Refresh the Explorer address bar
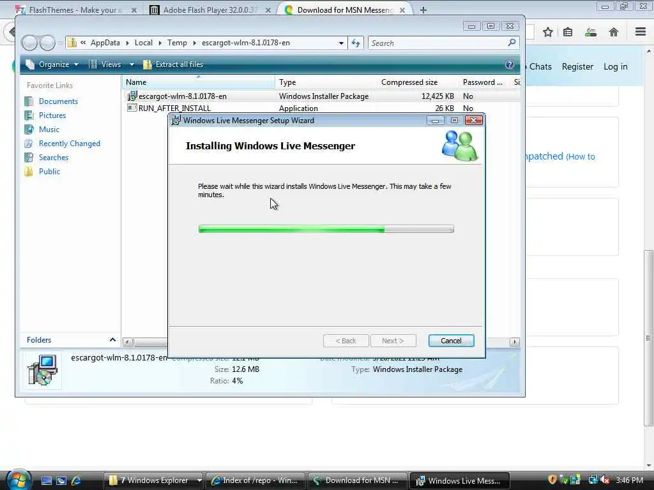Image resolution: width=654 pixels, height=490 pixels. [x=356, y=43]
